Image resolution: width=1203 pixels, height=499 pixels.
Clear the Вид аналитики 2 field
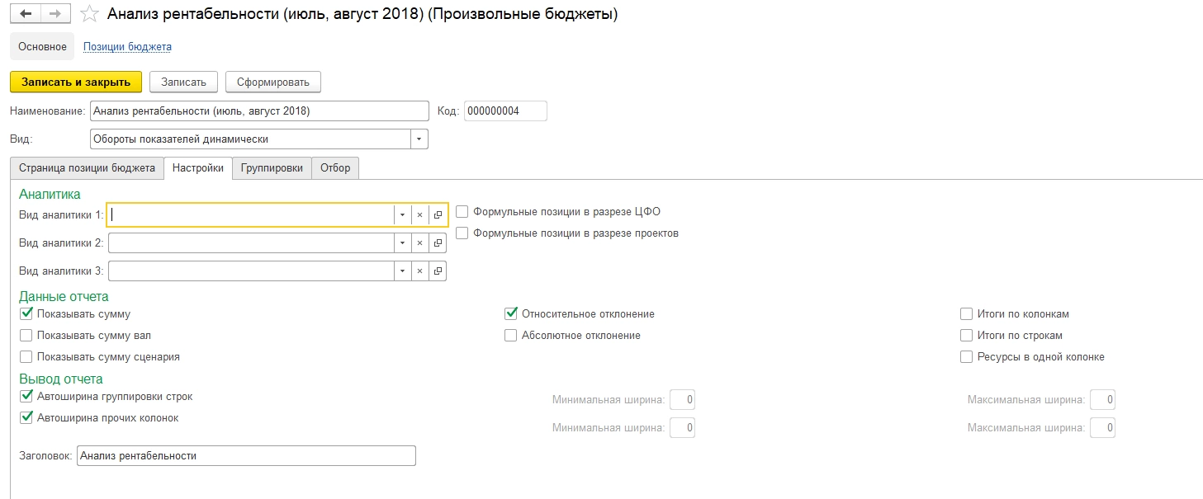419,242
